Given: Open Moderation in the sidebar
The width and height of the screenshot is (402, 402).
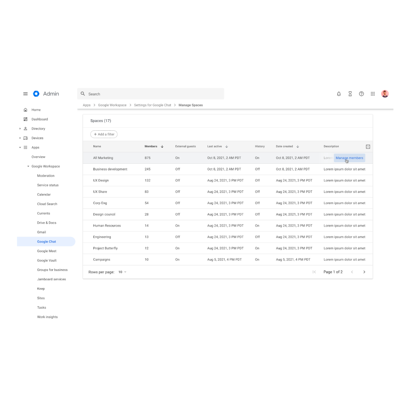Looking at the screenshot, I should [46, 175].
